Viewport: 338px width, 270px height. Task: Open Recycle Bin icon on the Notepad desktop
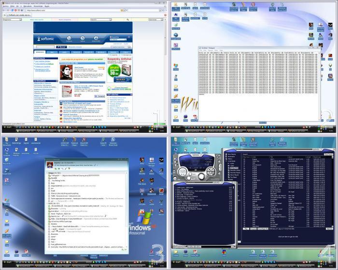pyautogui.click(x=176, y=26)
